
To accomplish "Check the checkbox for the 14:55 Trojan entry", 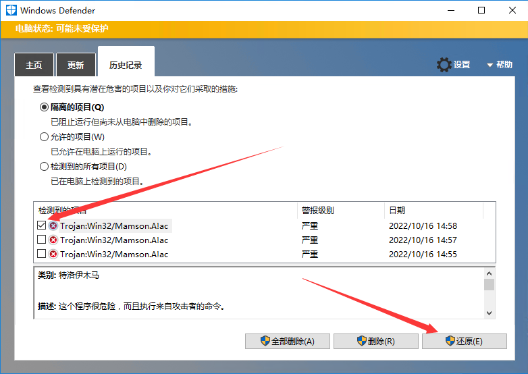I will [41, 253].
